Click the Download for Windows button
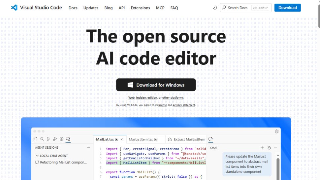Image resolution: width=320 pixels, height=180 pixels. [x=156, y=85]
